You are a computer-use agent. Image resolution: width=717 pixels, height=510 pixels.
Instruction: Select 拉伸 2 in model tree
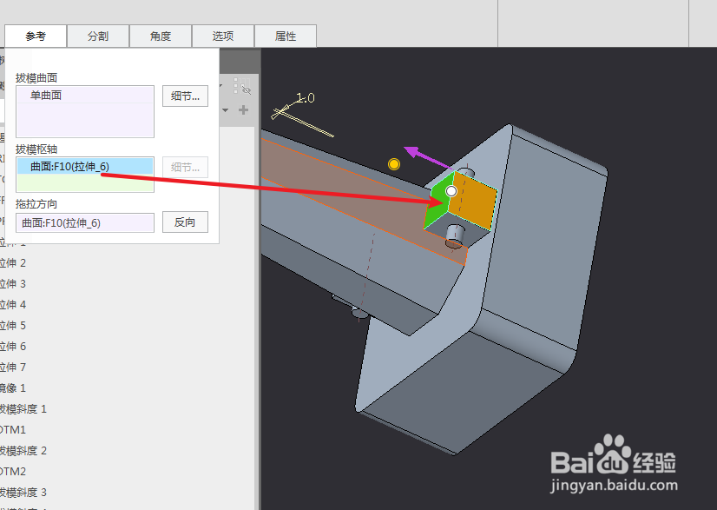[13, 262]
